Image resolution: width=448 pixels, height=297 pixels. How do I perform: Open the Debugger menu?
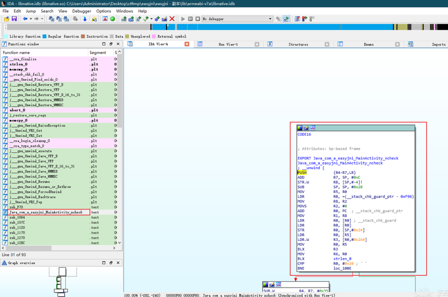tap(81, 11)
